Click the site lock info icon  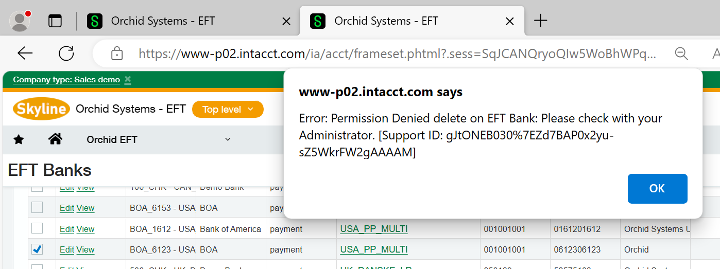pos(117,53)
